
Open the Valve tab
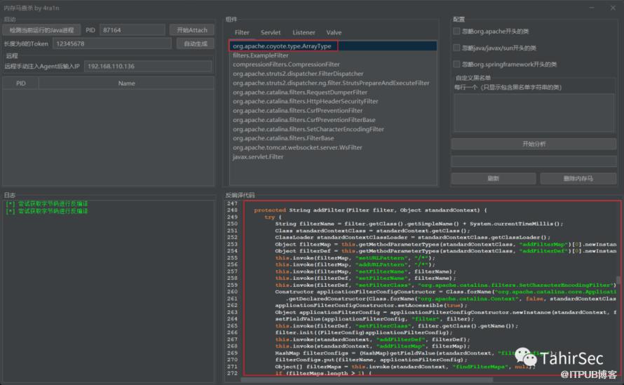point(334,32)
